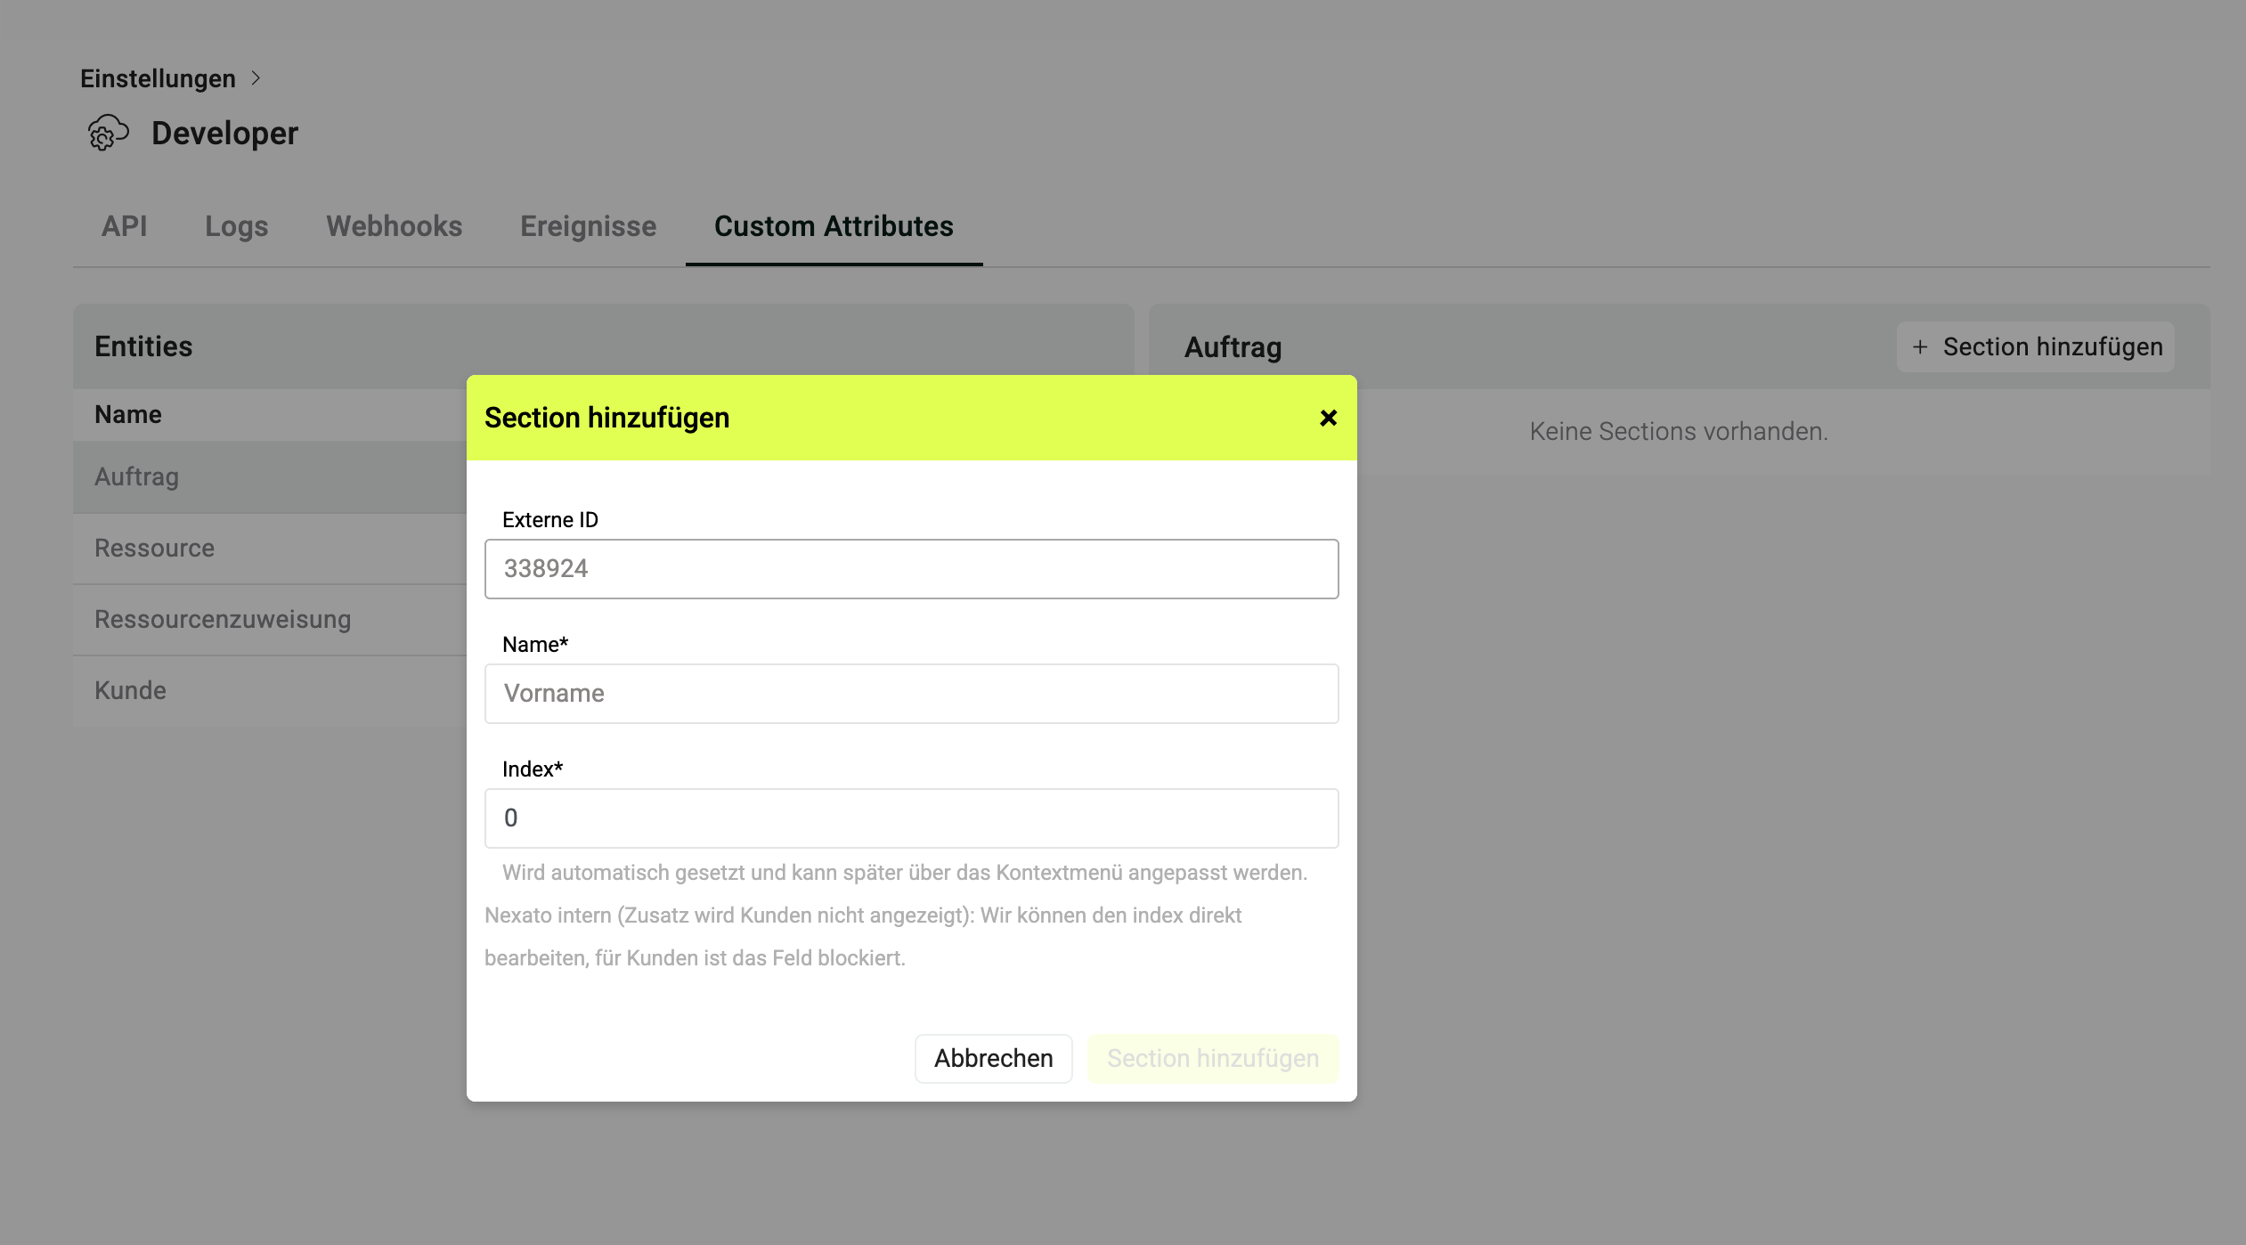This screenshot has height=1245, width=2246.
Task: Click the breadcrumb chevron after Einstellungen
Action: (x=256, y=78)
